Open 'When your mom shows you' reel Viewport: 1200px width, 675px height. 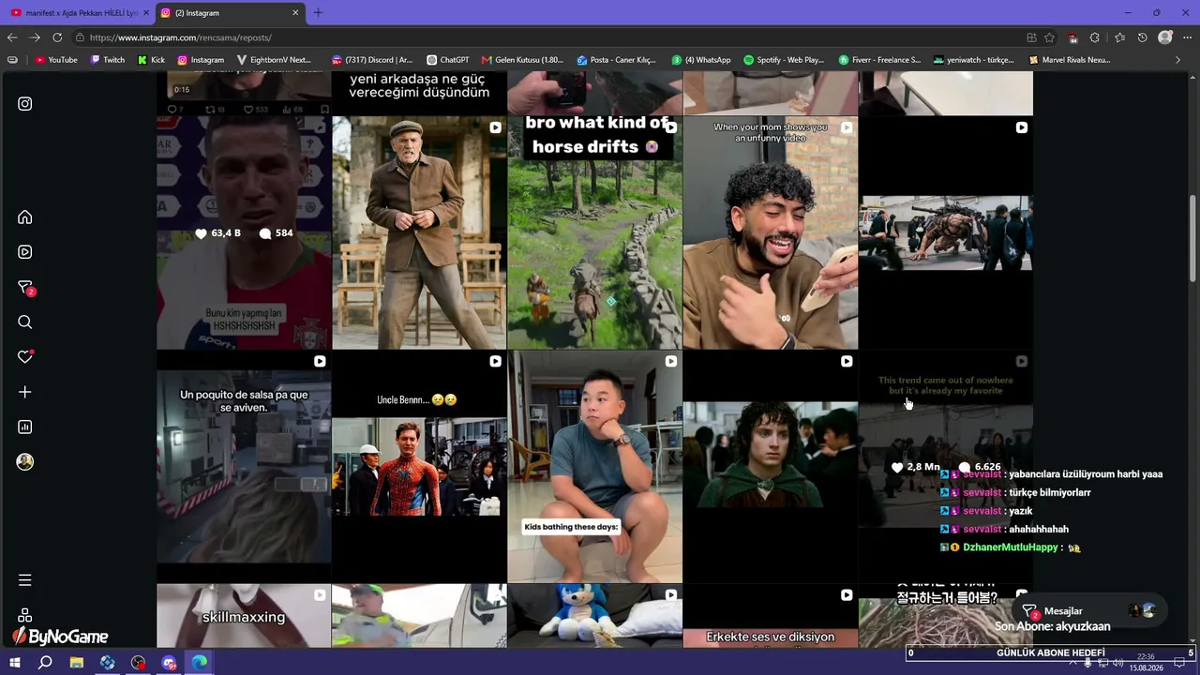coord(770,232)
